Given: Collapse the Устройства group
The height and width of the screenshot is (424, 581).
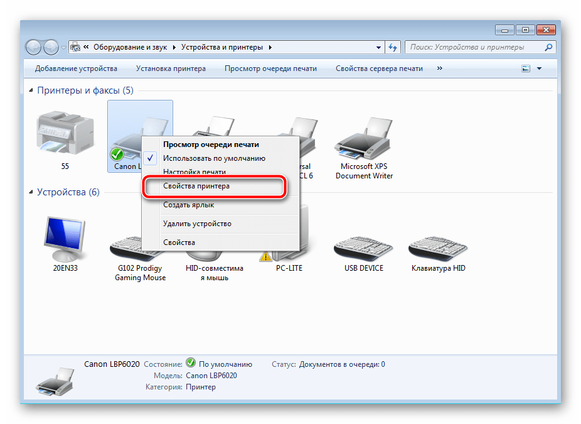Looking at the screenshot, I should 31,192.
